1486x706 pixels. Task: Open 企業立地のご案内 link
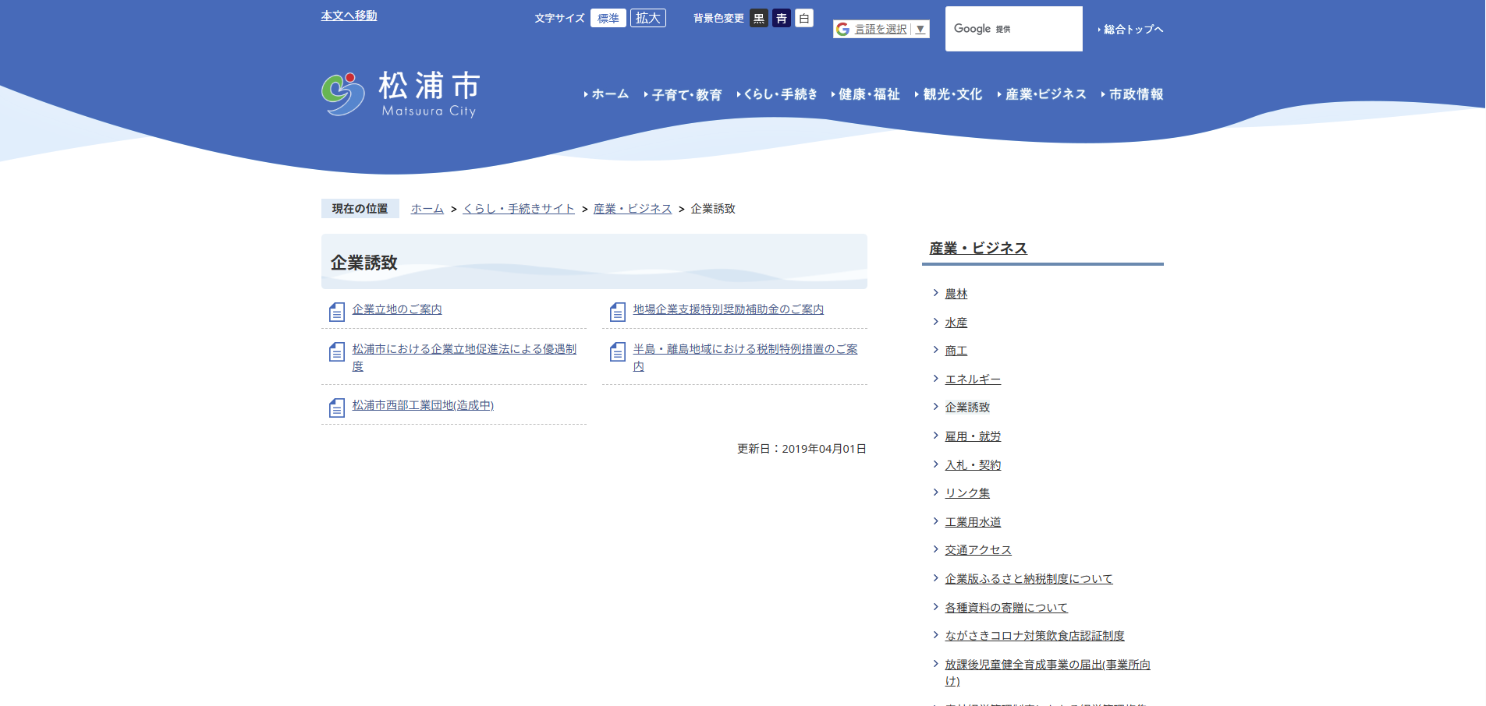click(397, 309)
